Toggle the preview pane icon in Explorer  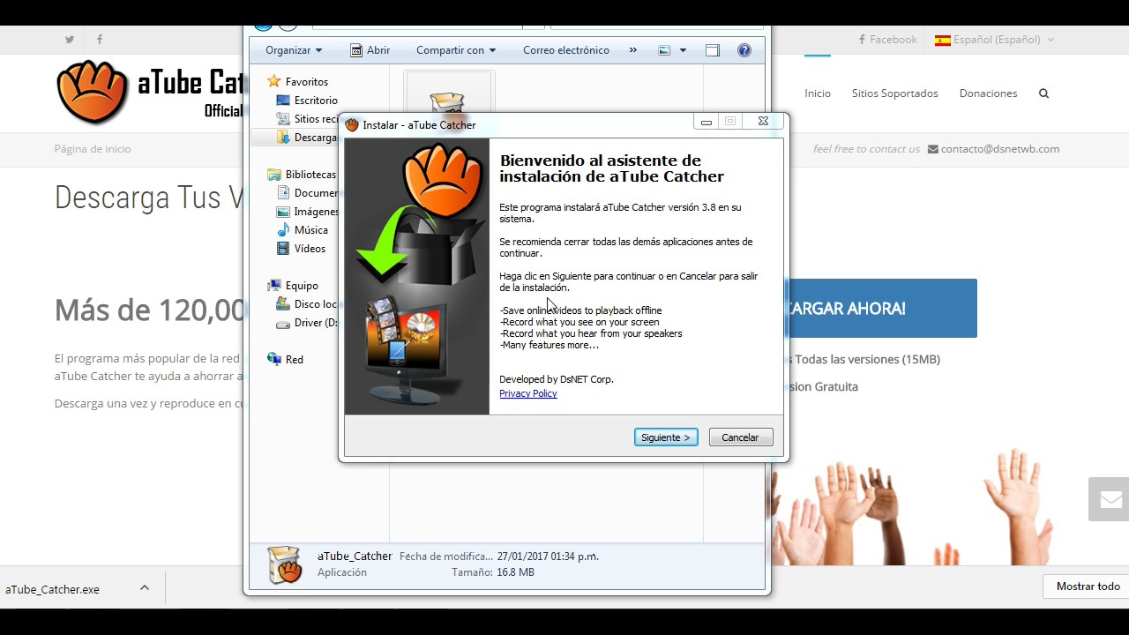(x=713, y=50)
